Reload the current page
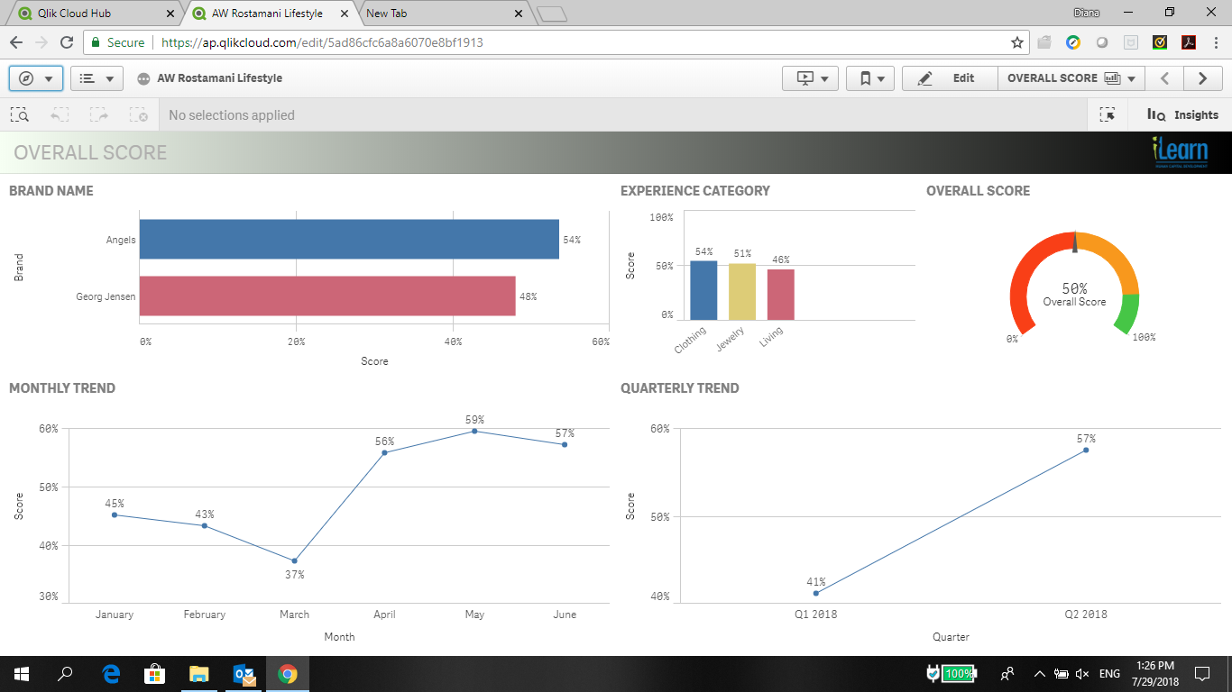The width and height of the screenshot is (1232, 692). [x=67, y=42]
